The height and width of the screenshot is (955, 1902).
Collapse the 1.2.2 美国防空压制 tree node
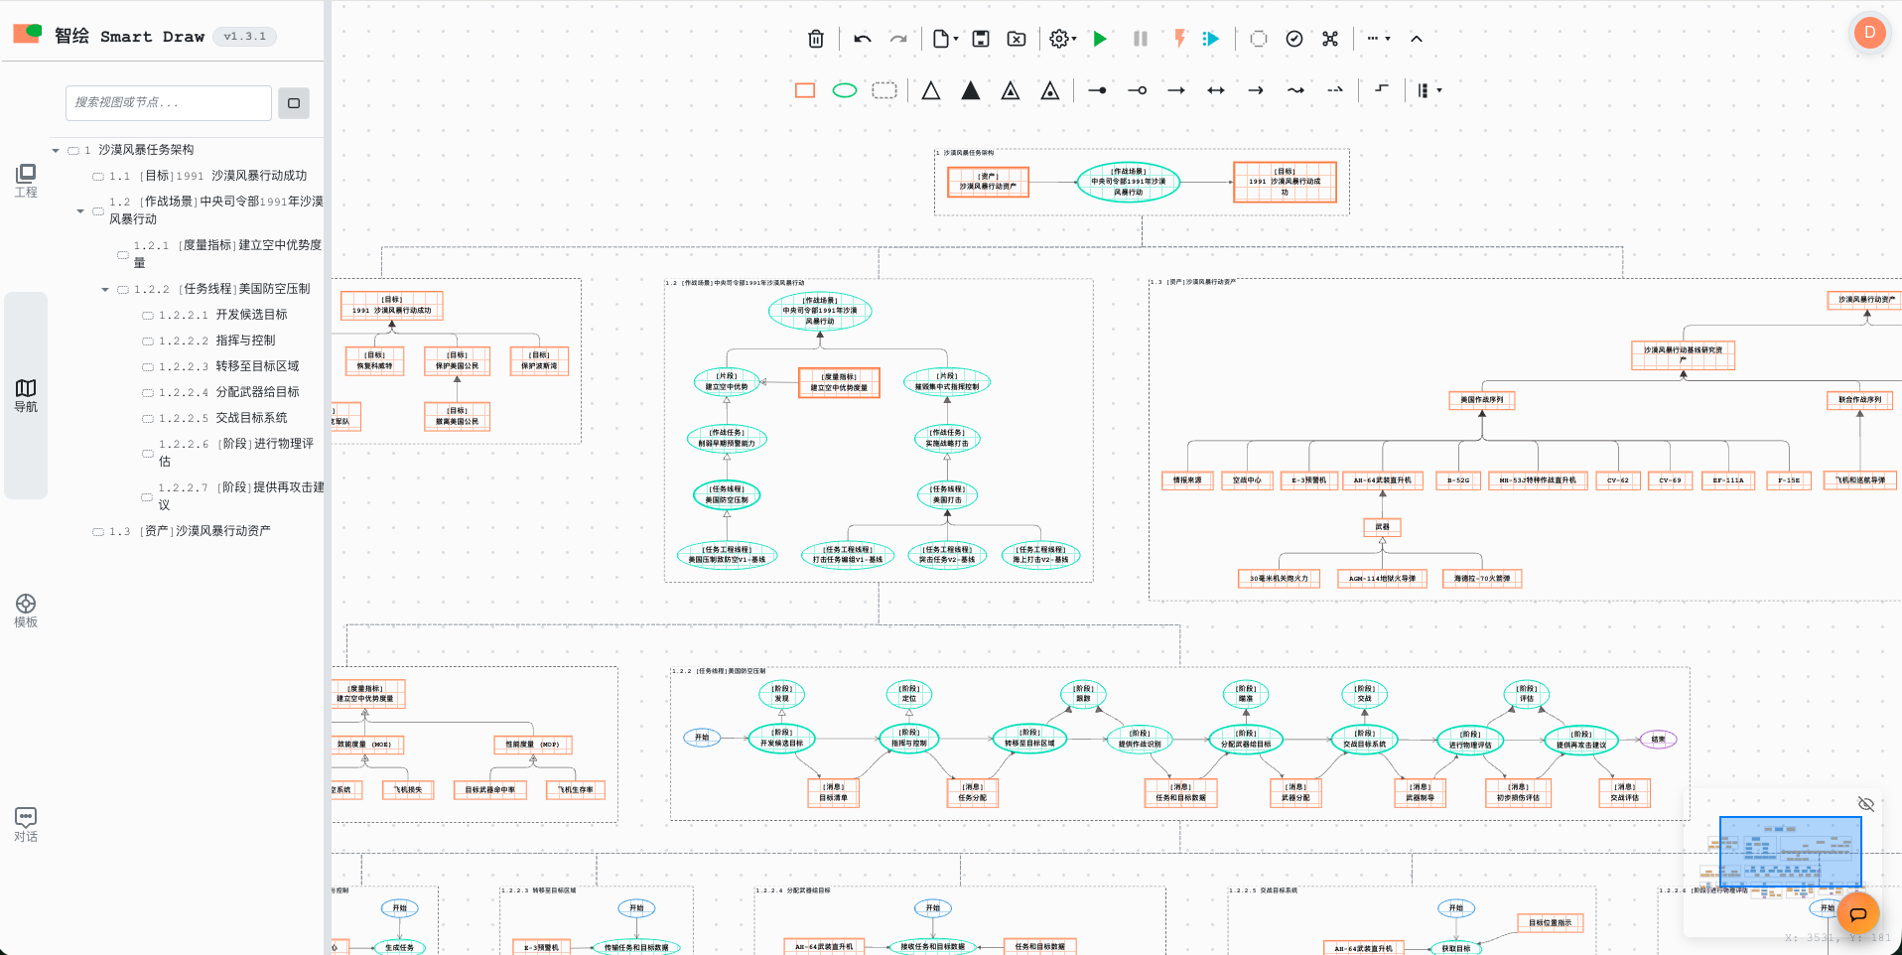pyautogui.click(x=105, y=290)
